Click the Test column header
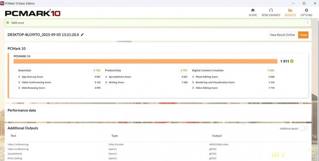This screenshot has height=161, width=319. (13, 136)
